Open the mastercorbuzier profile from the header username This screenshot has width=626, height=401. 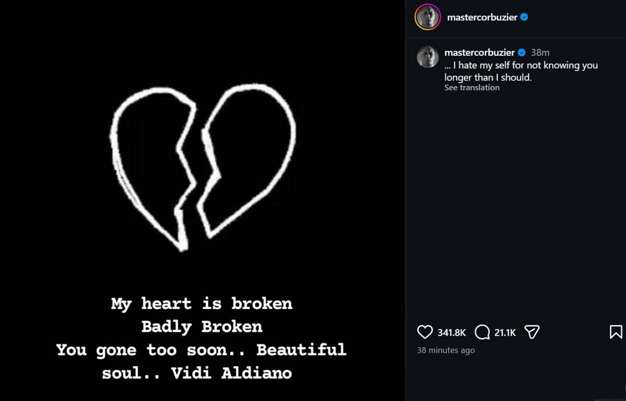(482, 17)
